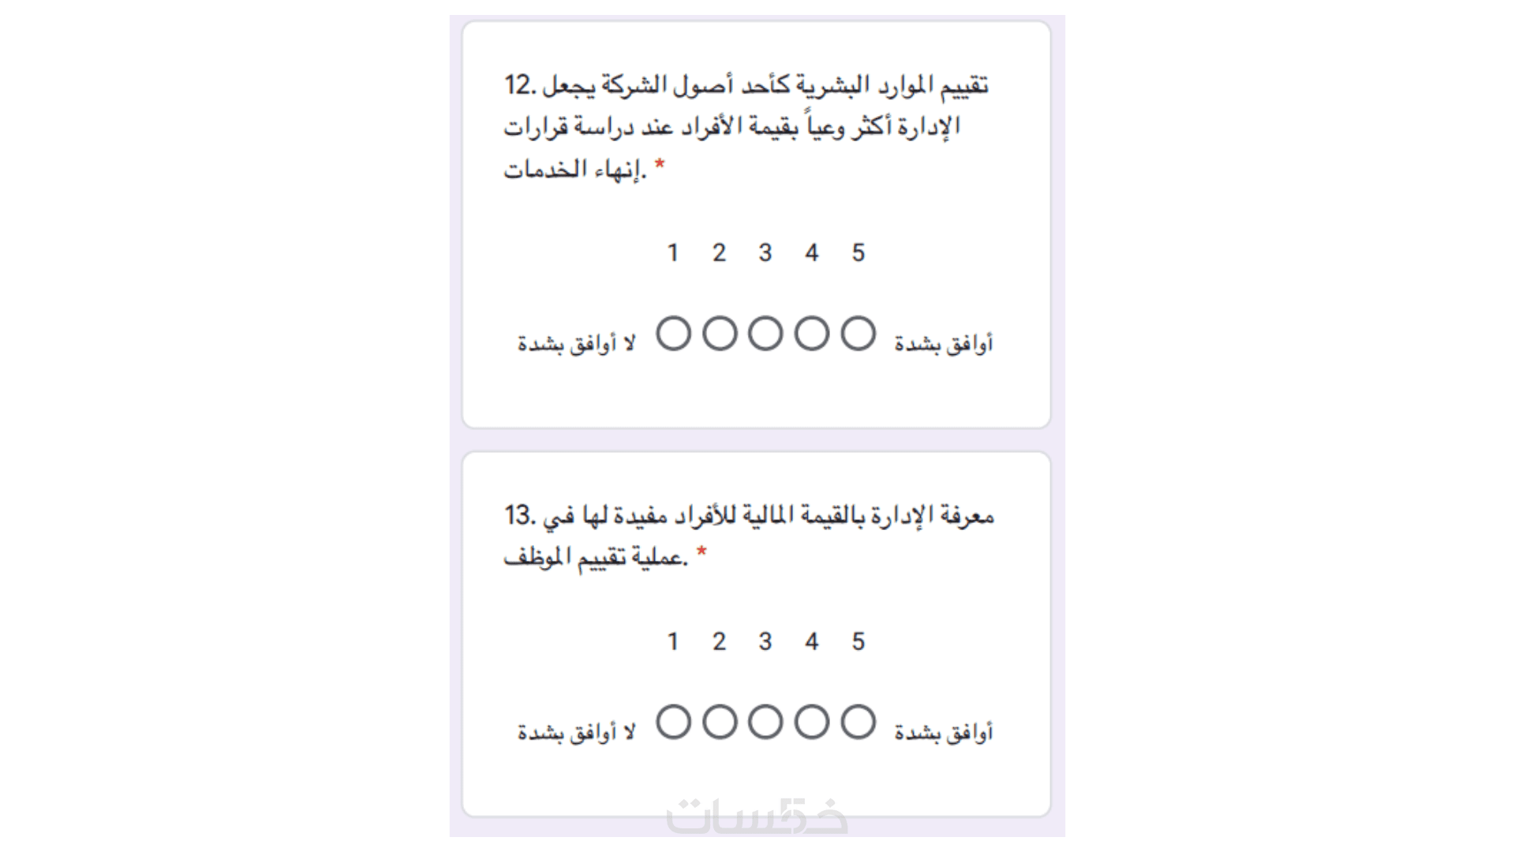
Task: Click the 'أوافق بشدة' label in question 12
Action: [944, 344]
